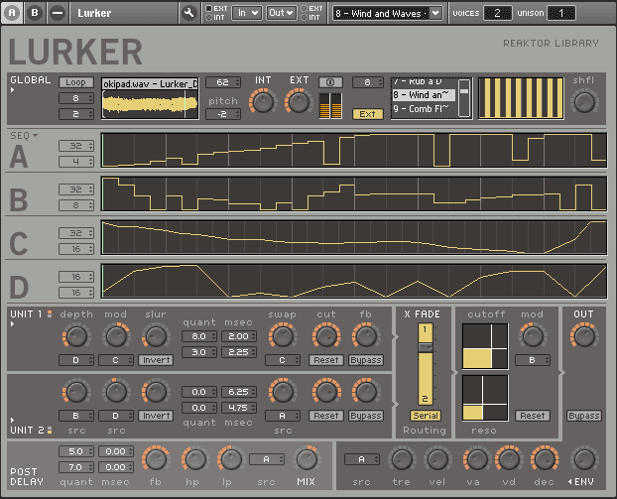Open Unit 1 depth source selector D
The height and width of the screenshot is (499, 617).
(76, 360)
